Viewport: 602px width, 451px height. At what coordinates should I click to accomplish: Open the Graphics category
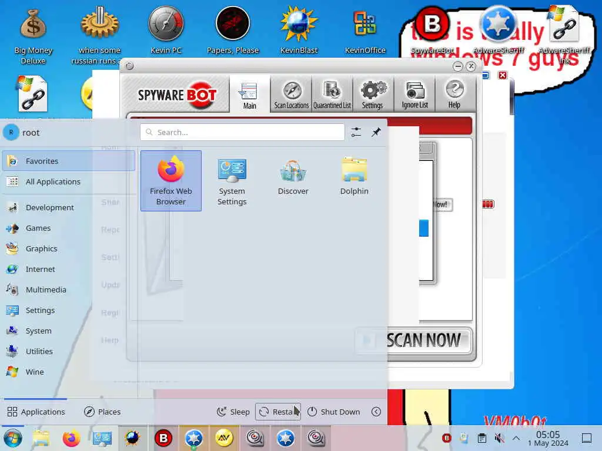pos(69,248)
